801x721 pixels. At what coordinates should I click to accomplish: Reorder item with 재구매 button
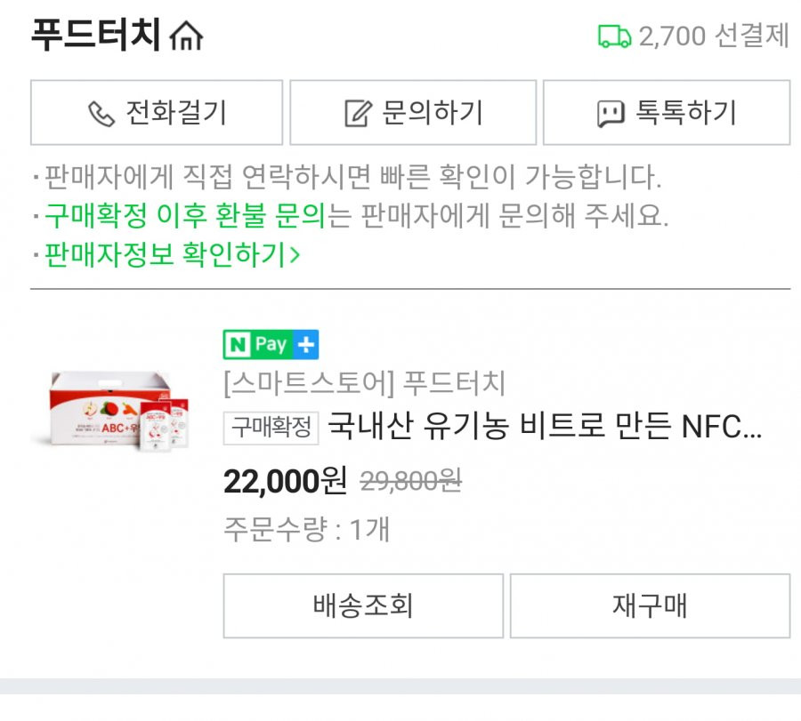[x=650, y=605]
